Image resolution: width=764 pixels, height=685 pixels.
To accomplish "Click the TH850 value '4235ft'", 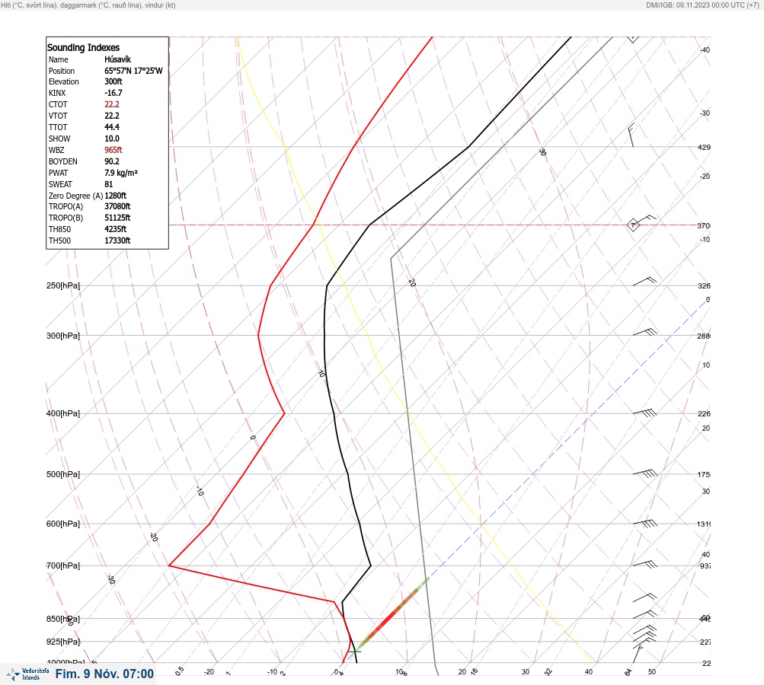I will pos(116,229).
